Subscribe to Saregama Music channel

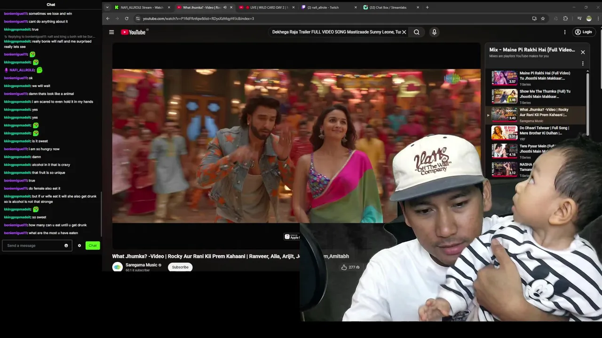pos(180,267)
